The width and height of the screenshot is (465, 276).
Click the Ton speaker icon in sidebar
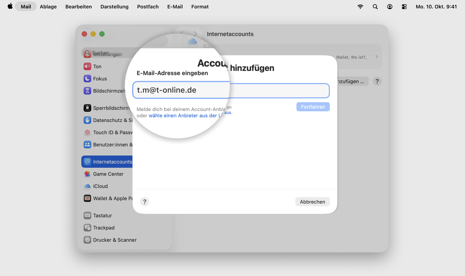point(87,66)
